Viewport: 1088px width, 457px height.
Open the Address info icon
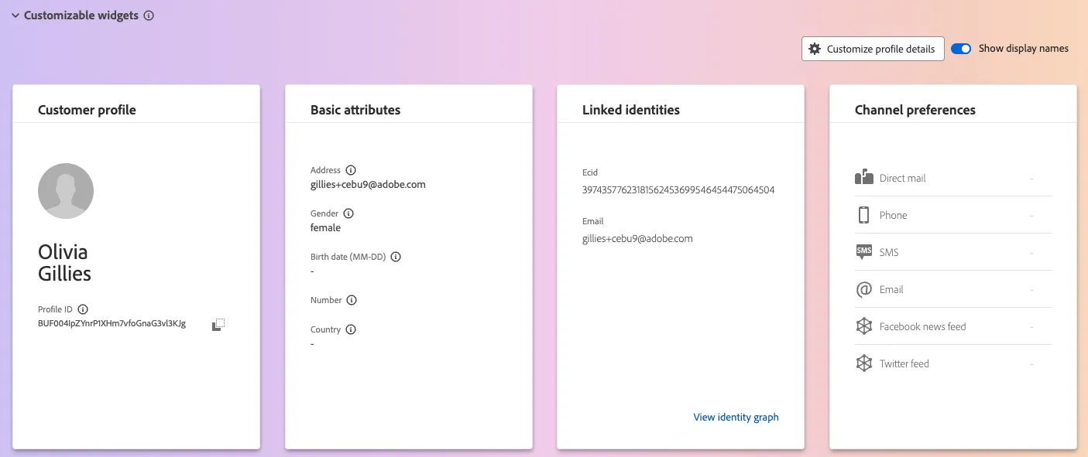pos(351,170)
